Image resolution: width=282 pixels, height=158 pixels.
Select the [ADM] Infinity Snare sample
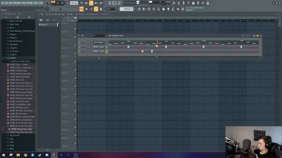pyautogui.click(x=19, y=71)
